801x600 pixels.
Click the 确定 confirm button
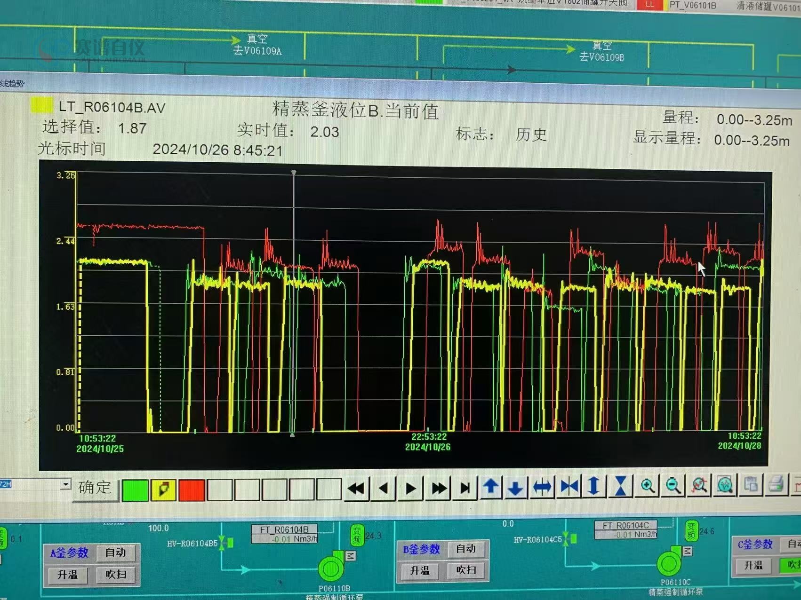click(95, 488)
